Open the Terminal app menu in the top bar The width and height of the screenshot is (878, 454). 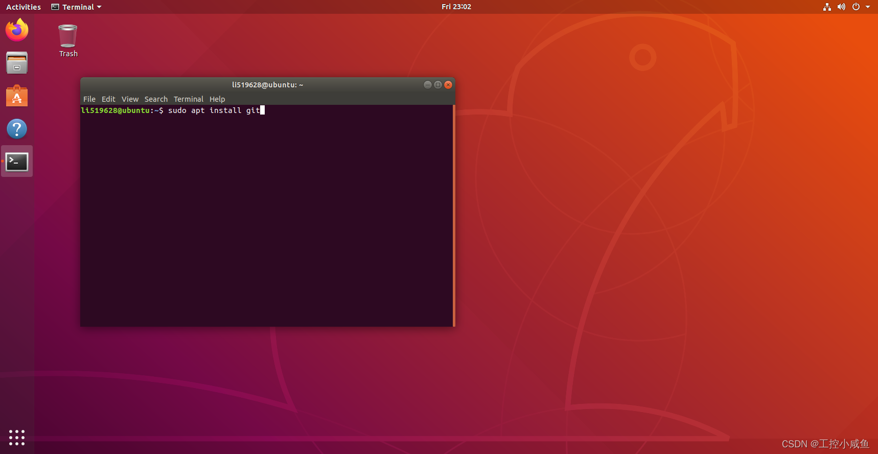click(x=77, y=7)
